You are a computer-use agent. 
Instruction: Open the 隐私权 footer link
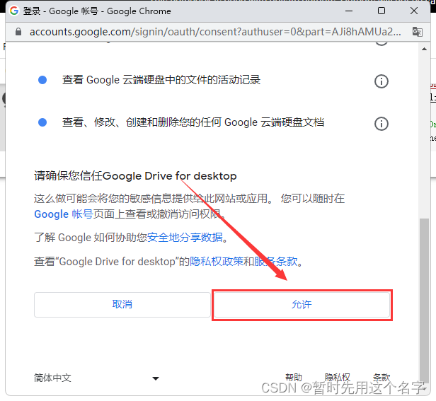[338, 378]
